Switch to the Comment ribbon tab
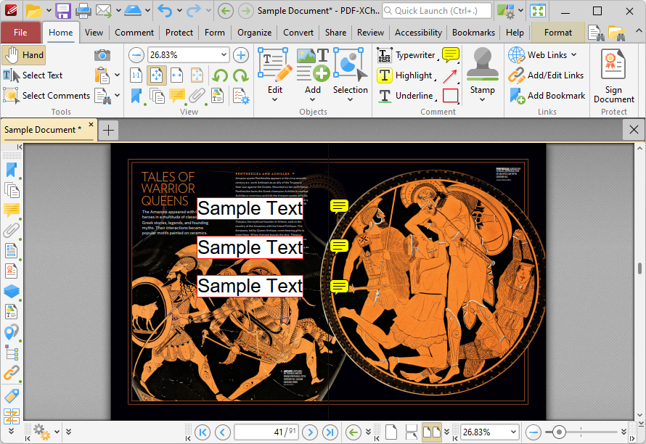The image size is (646, 444). 134,33
